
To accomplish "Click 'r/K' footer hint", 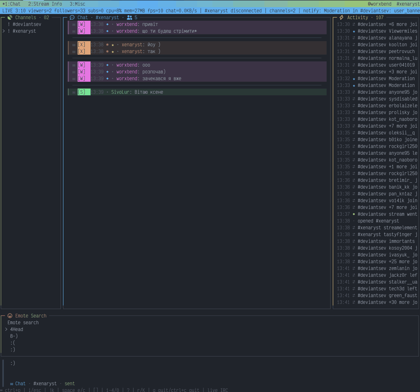I will coord(141,390).
